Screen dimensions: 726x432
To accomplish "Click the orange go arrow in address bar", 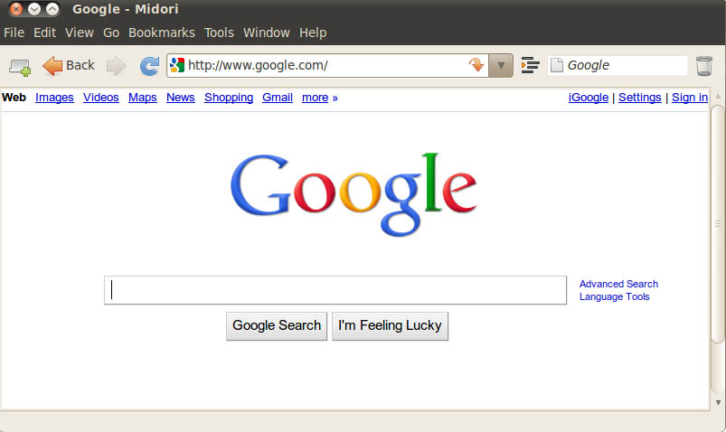I will pyautogui.click(x=476, y=65).
